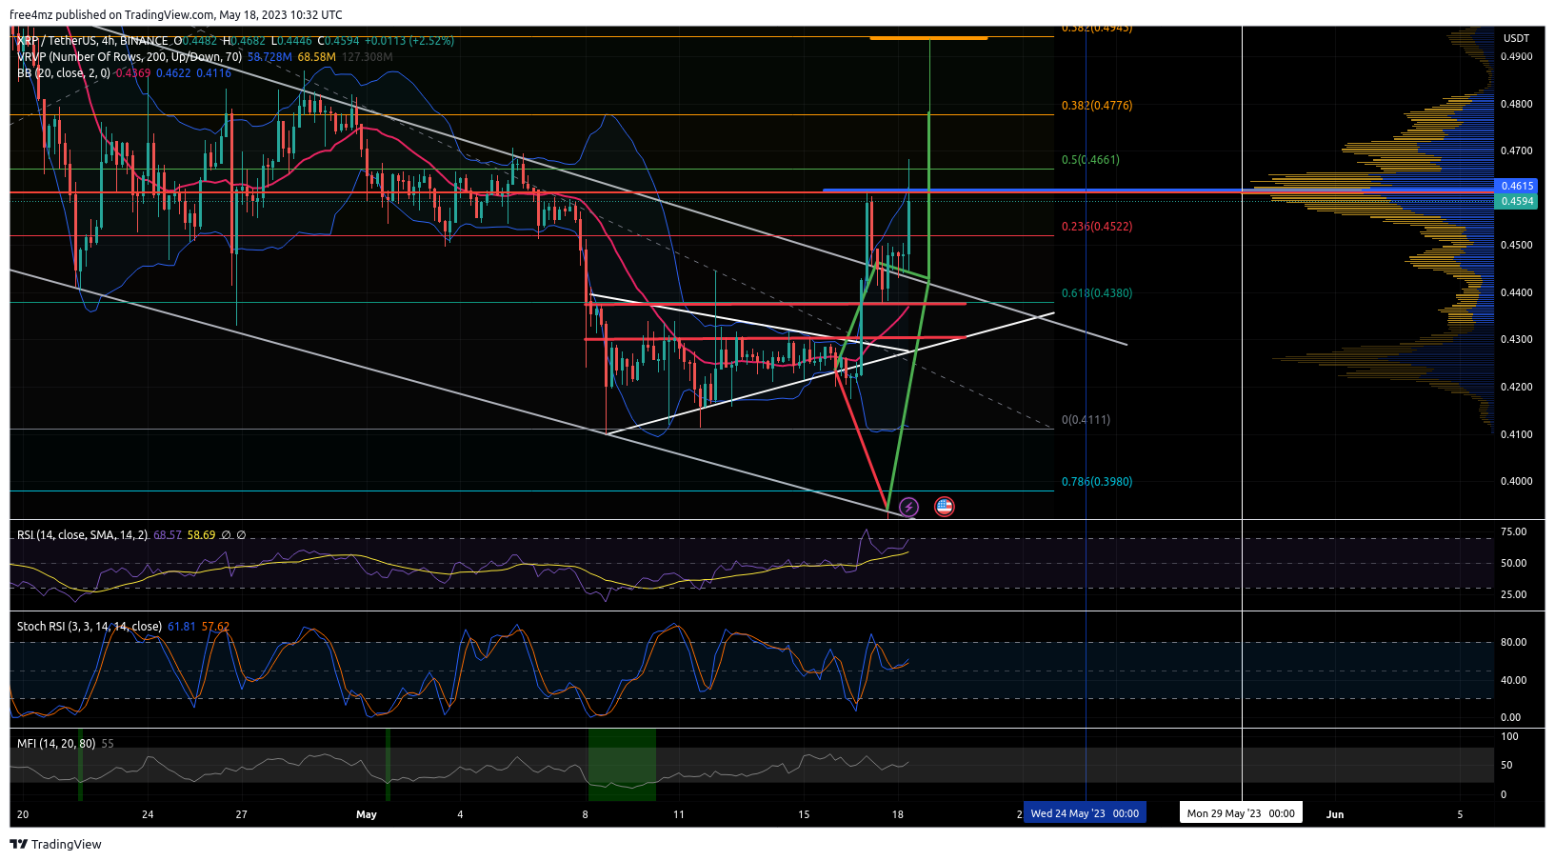Click the MFI (14, 20, 80) indicator label
1555x861 pixels.
point(56,744)
